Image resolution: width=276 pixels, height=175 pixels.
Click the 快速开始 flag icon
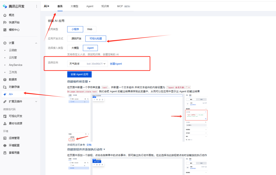(x=5, y=23)
